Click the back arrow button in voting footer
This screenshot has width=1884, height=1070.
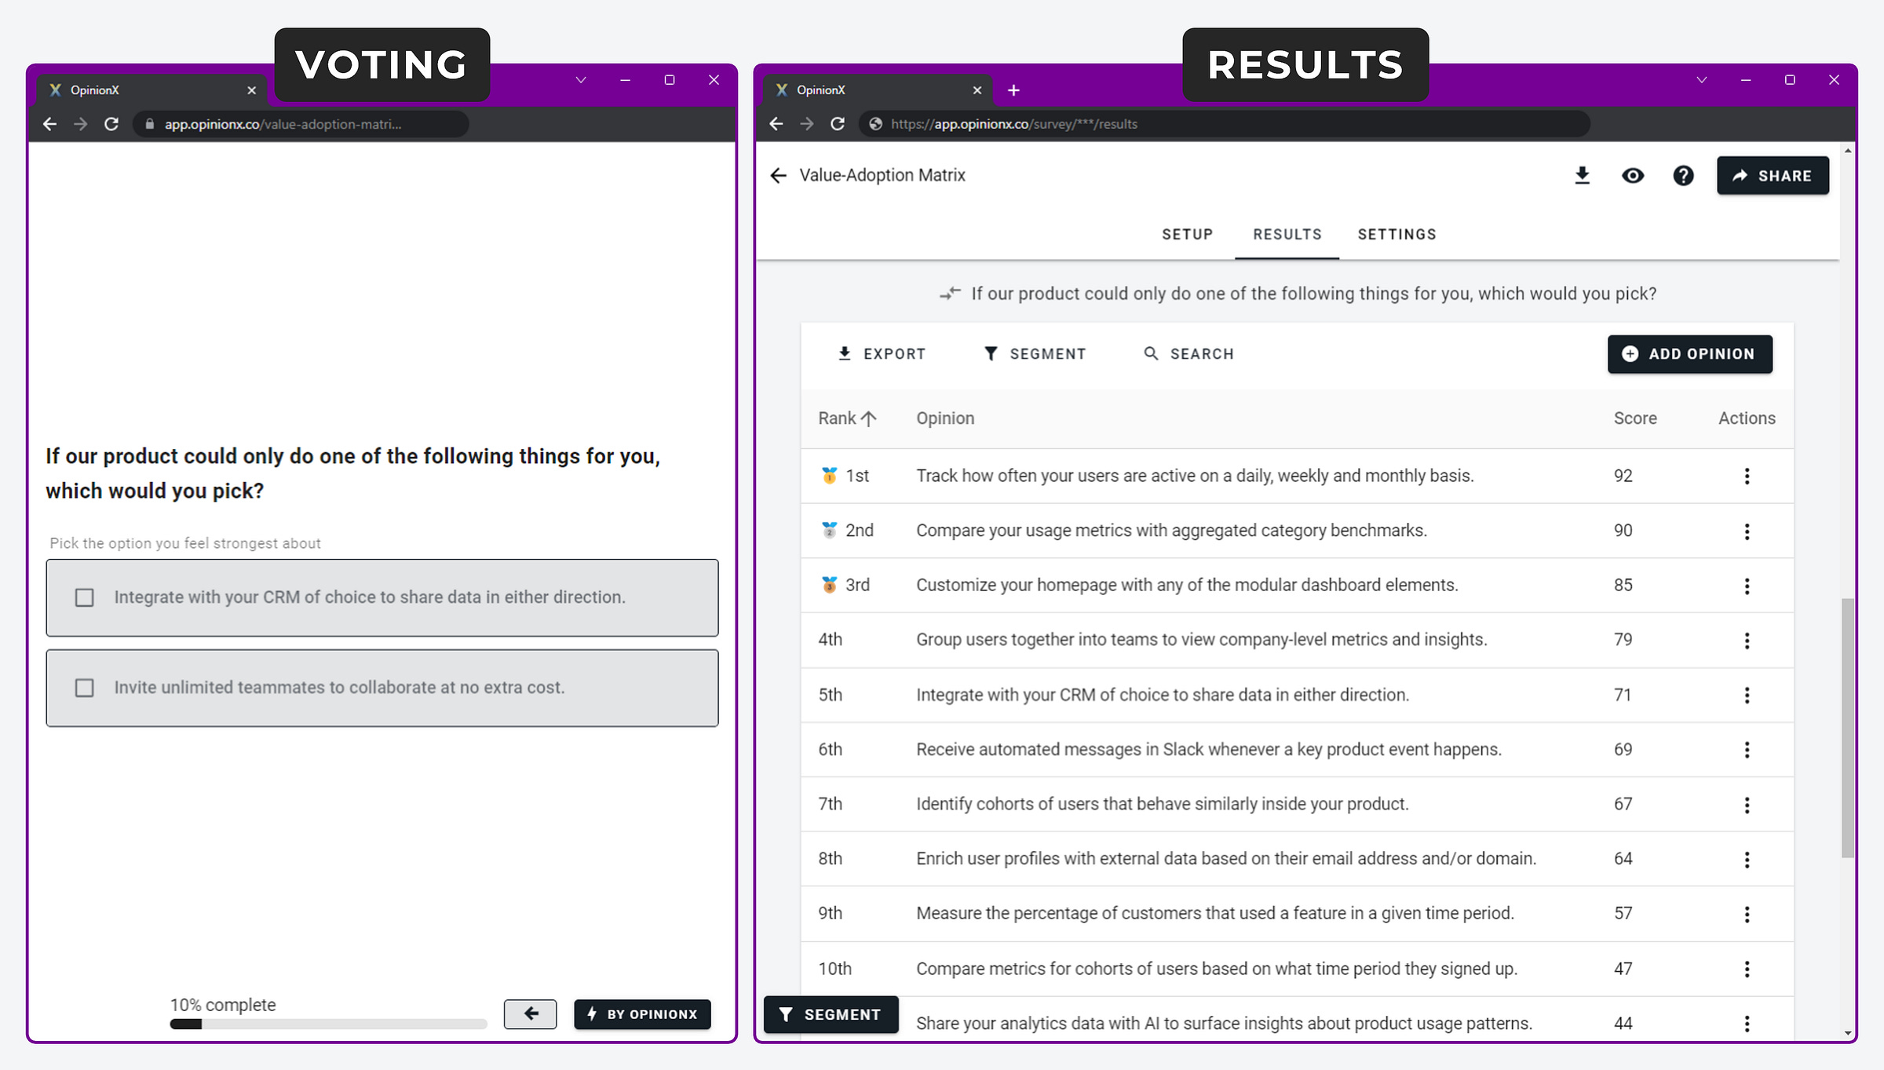[x=530, y=1013]
